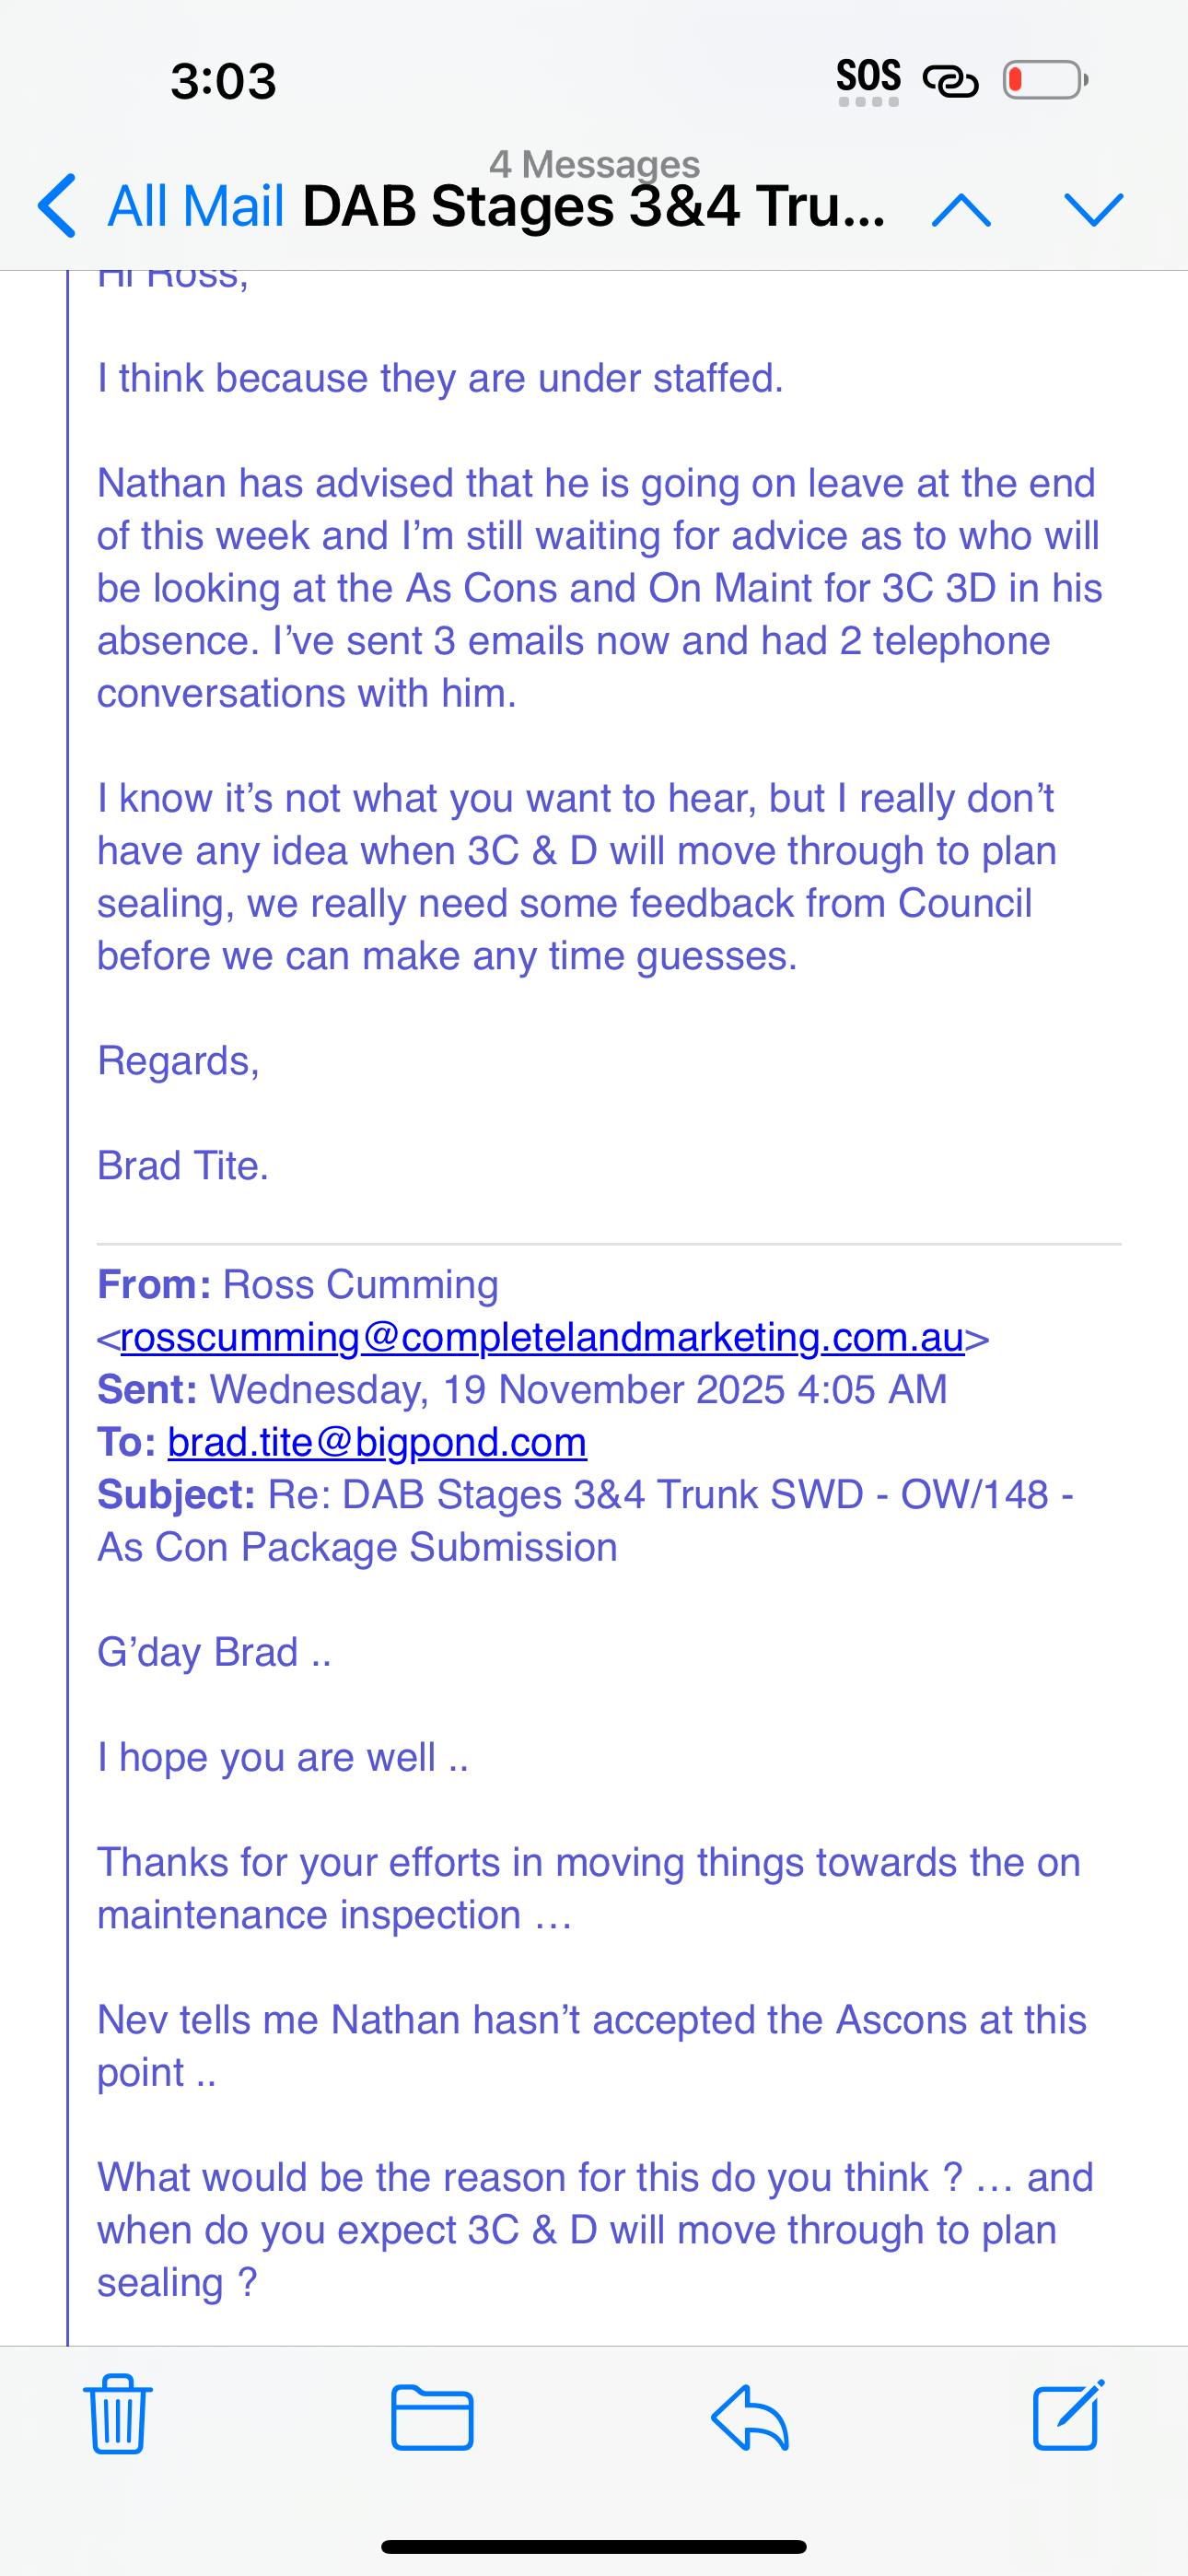Tap the low battery indicator
This screenshot has height=2576, width=1188.
pos(1045,80)
